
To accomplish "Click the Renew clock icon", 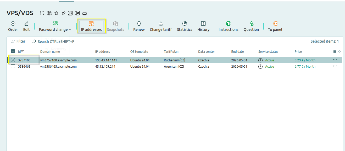I will (x=139, y=24).
